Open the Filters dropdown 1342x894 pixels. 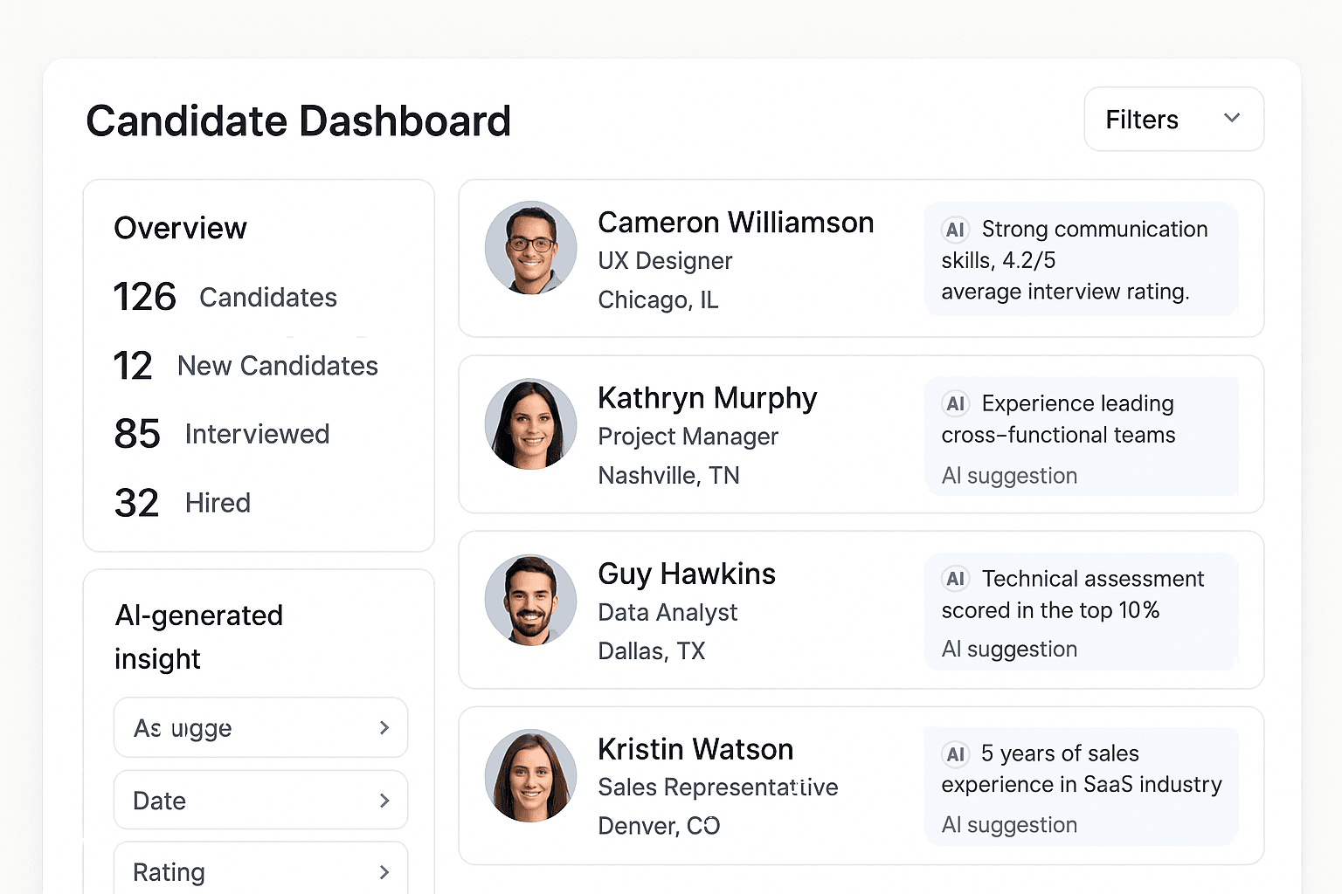(x=1173, y=119)
